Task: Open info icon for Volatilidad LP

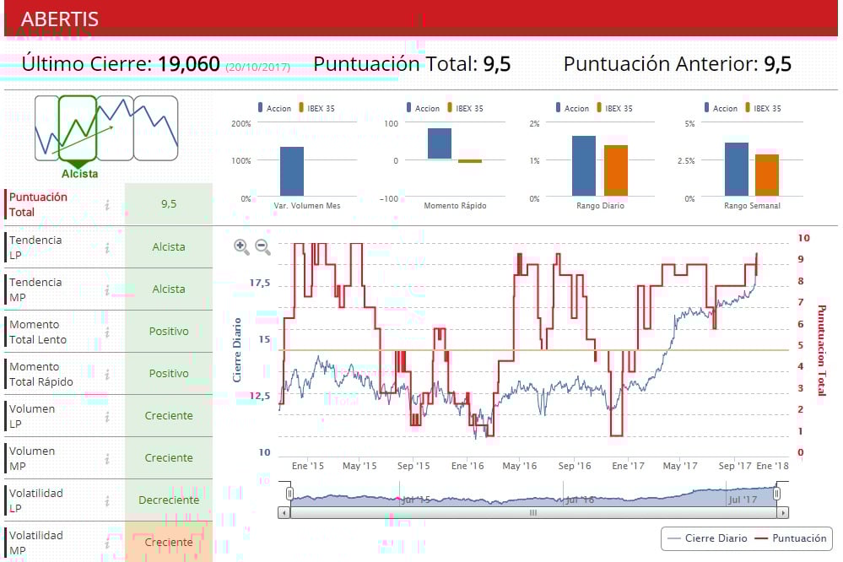Action: pyautogui.click(x=107, y=500)
